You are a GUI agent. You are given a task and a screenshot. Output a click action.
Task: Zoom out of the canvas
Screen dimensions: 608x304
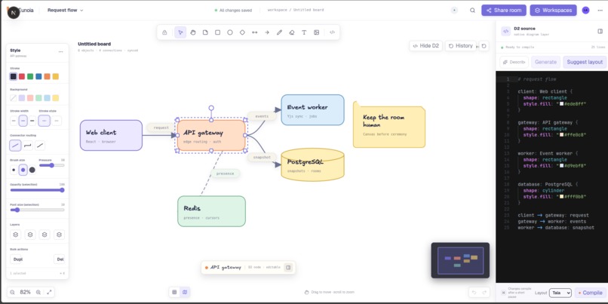pyautogui.click(x=12, y=293)
